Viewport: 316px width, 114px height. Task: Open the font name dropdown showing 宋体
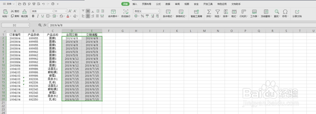click(x=53, y=11)
